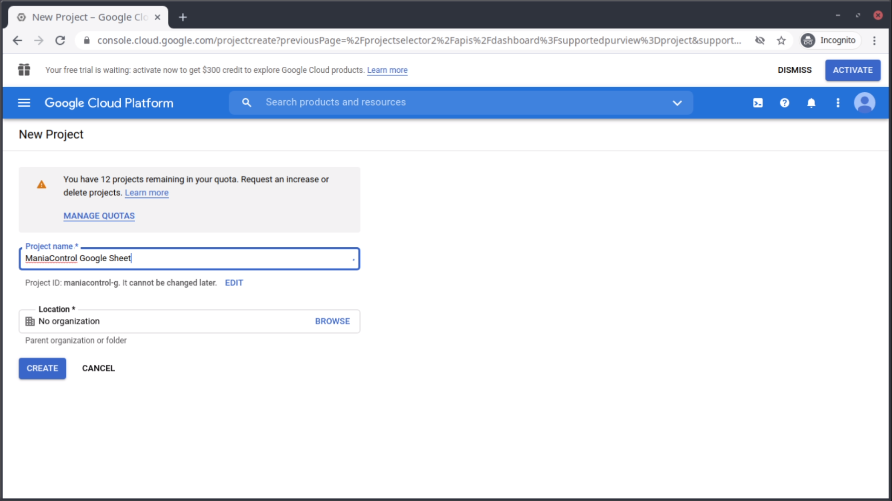Expand the search bar dropdown arrow
This screenshot has height=501, width=892.
click(677, 103)
